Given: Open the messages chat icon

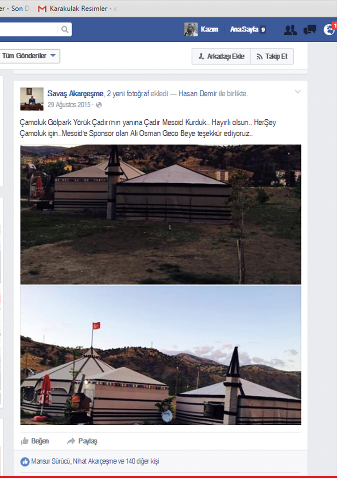Looking at the screenshot, I should point(310,29).
